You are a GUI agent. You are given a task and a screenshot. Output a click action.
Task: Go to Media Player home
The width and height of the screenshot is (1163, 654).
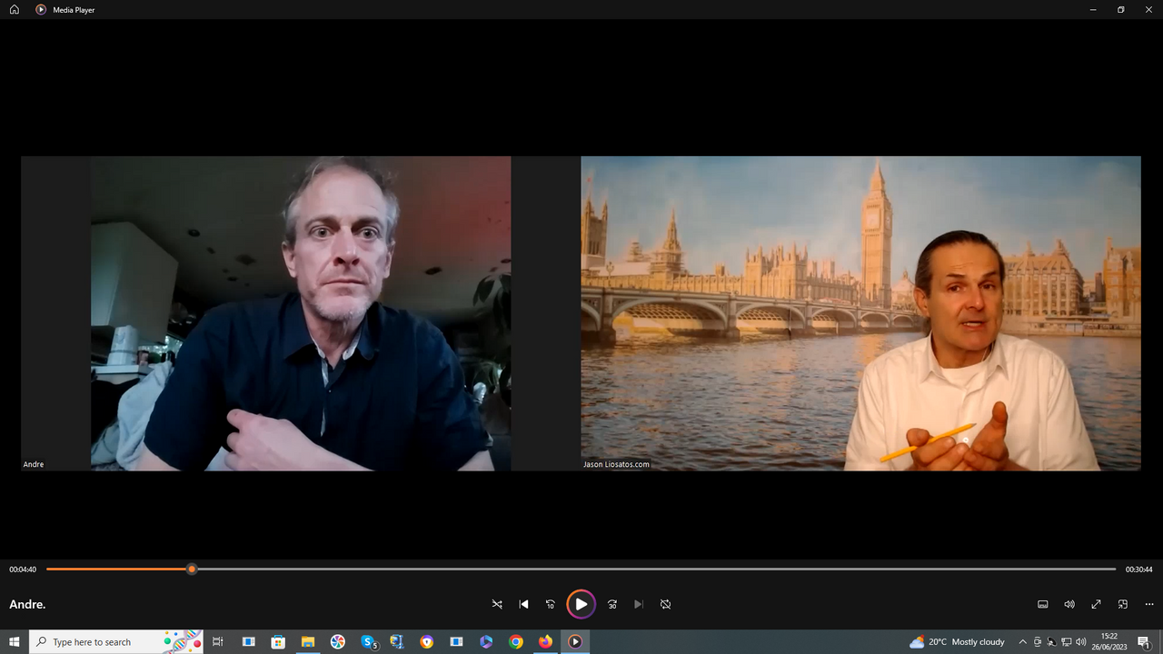click(x=15, y=9)
